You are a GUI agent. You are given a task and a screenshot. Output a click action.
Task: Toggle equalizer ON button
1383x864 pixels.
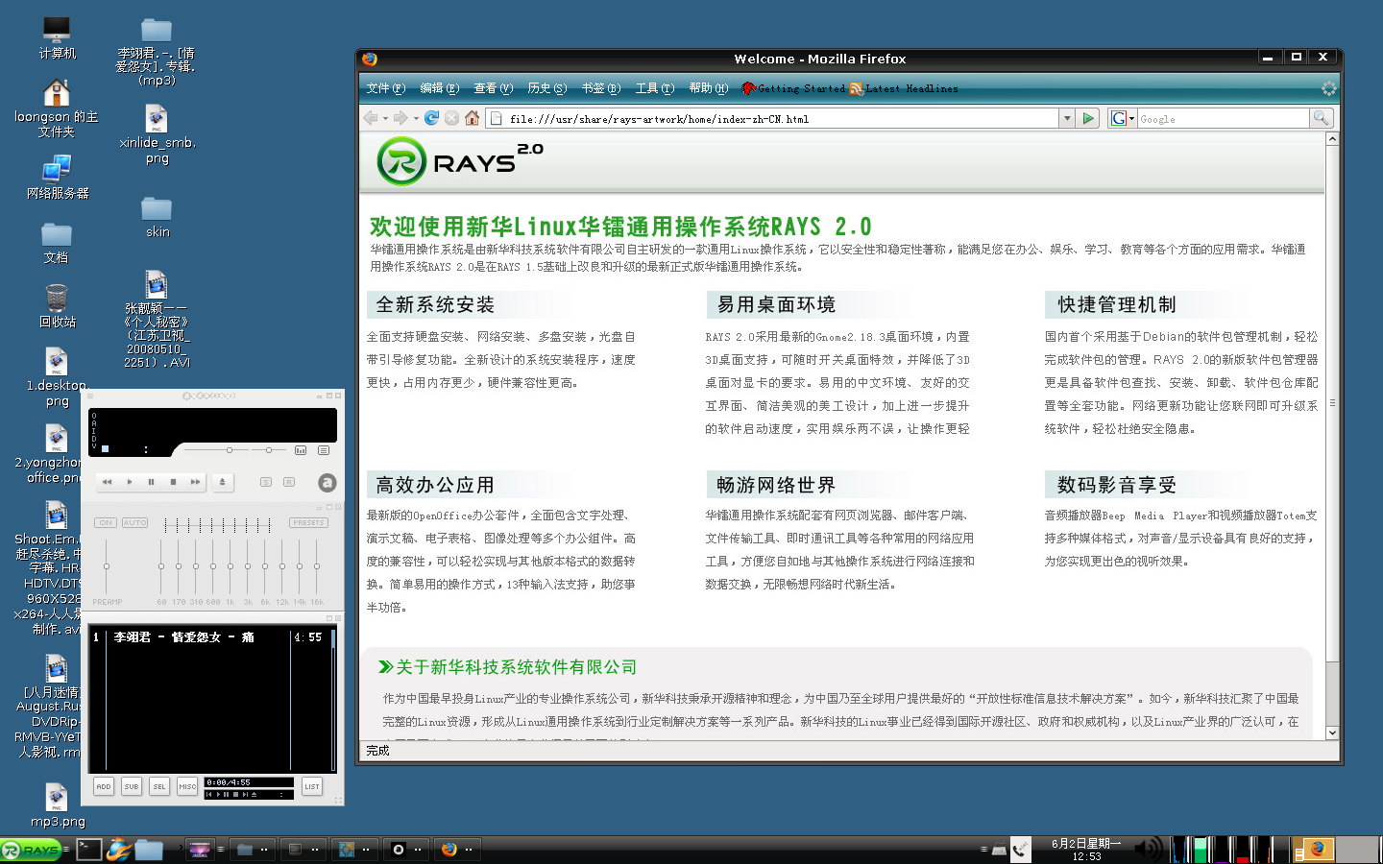[x=106, y=523]
